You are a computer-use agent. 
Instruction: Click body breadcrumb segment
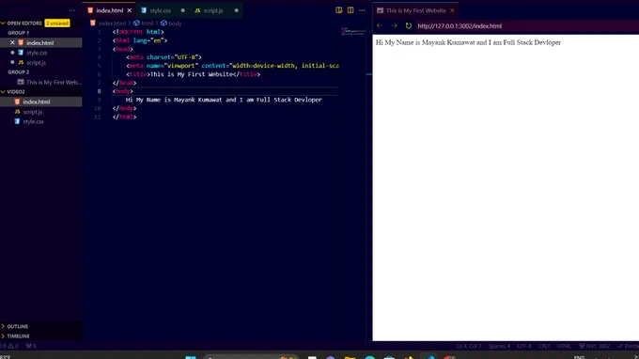tap(175, 23)
